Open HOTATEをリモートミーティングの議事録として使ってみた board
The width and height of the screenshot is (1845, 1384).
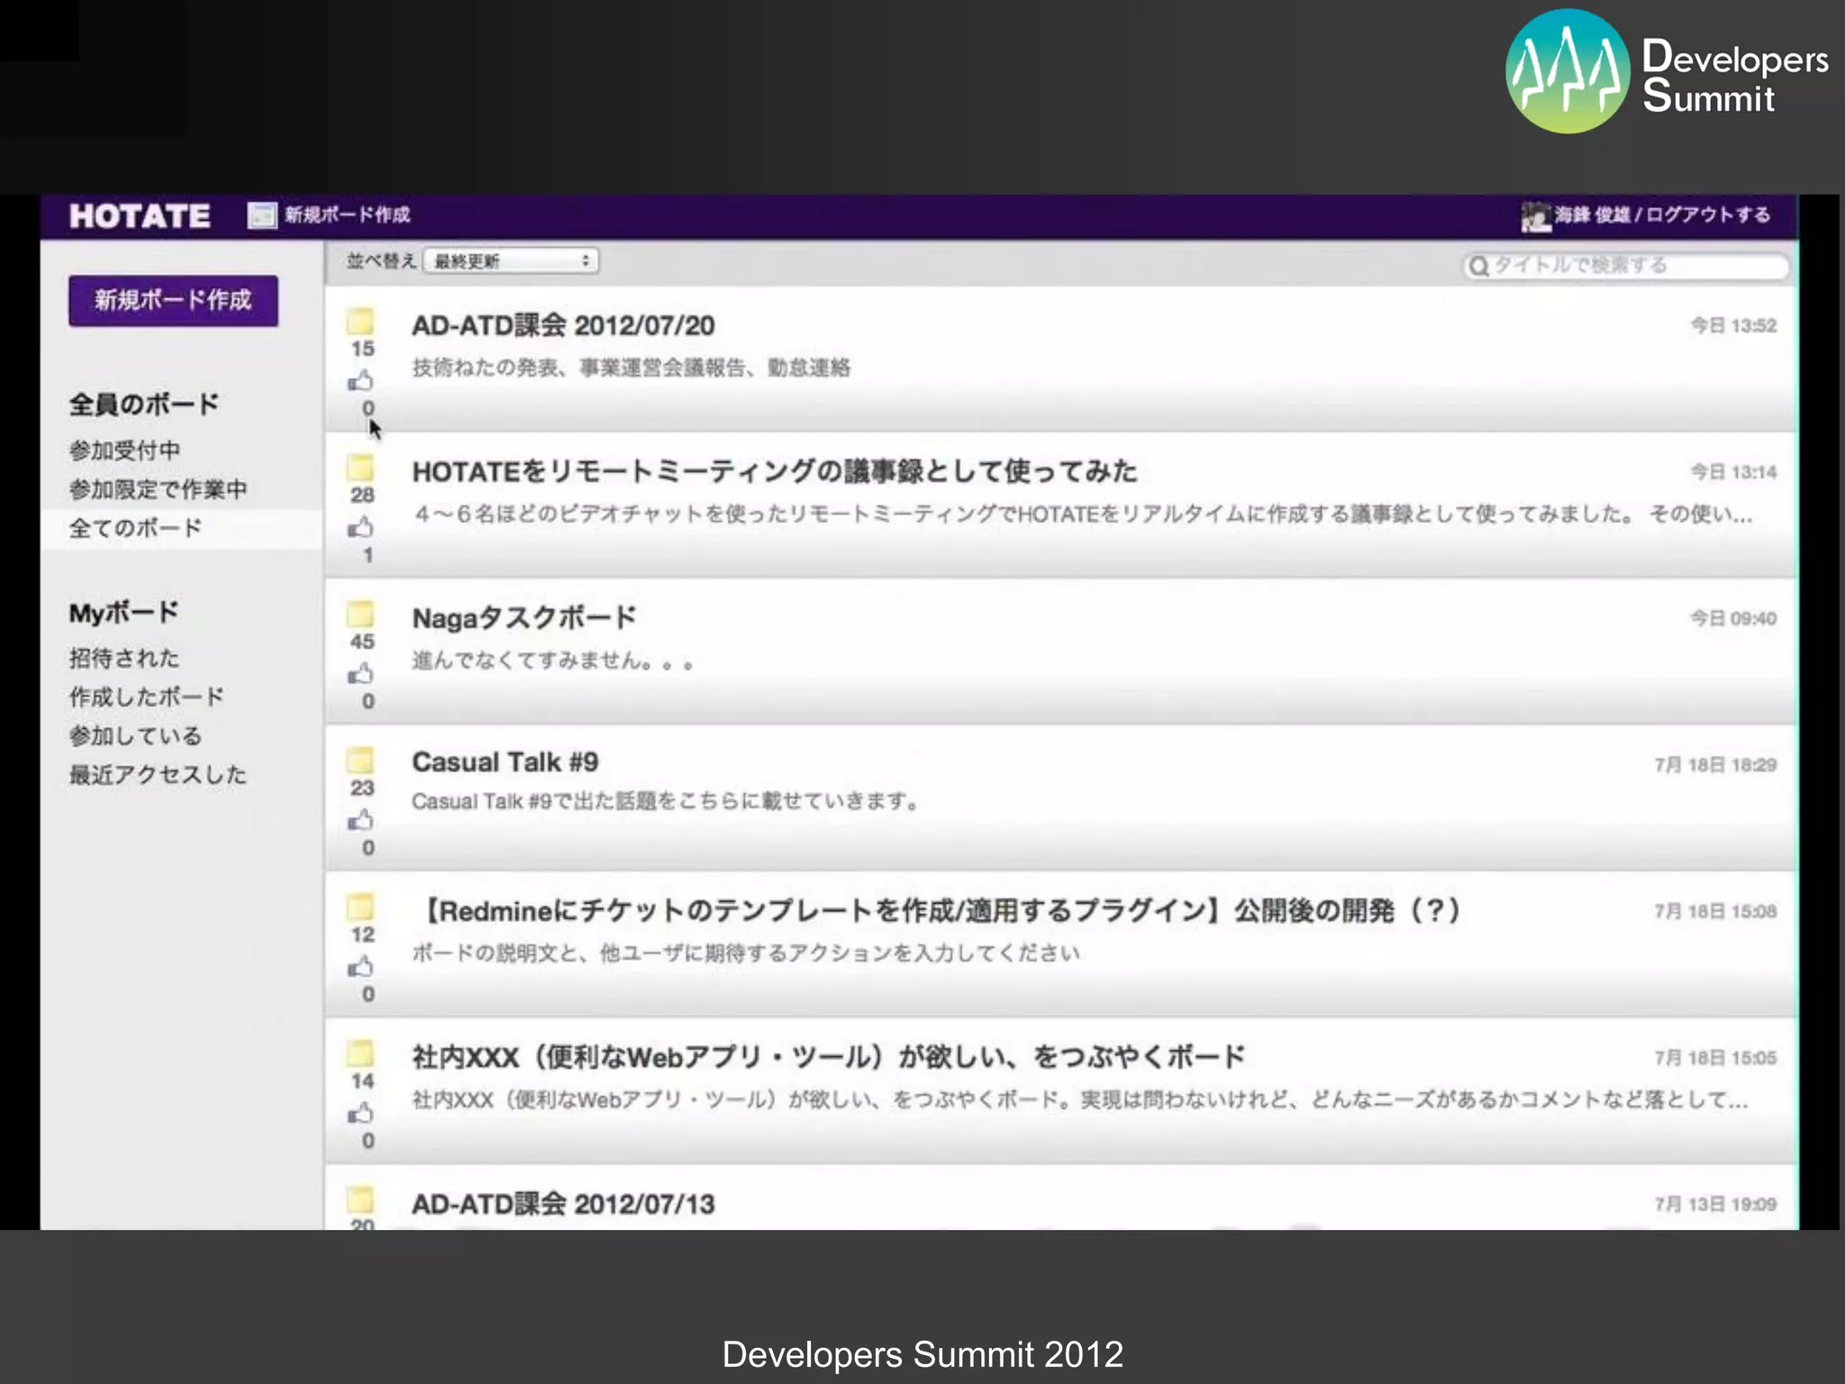coord(775,471)
